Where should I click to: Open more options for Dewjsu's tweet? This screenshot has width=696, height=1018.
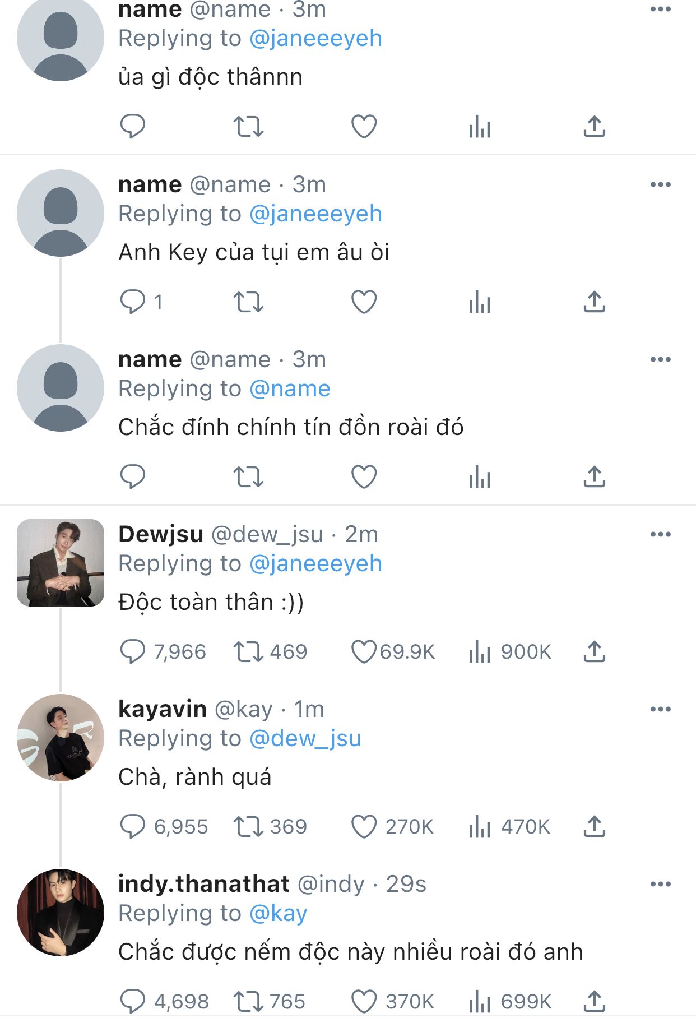[660, 534]
